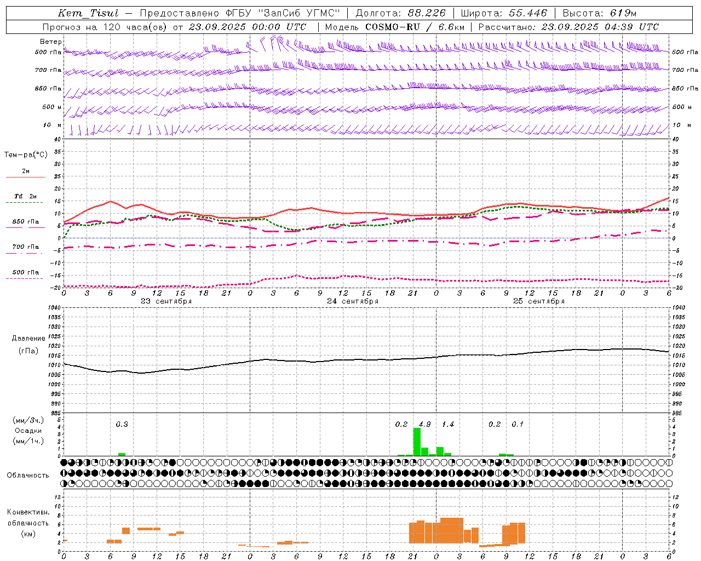Click the 0.1 precipitation total

518,425
